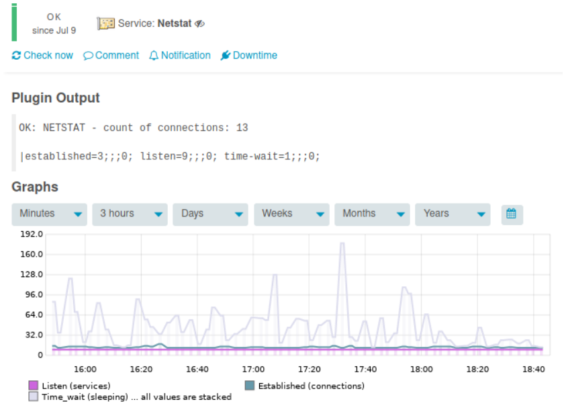The height and width of the screenshot is (420, 566).
Task: Click the 192.0 y-axis label
Action: pos(32,234)
